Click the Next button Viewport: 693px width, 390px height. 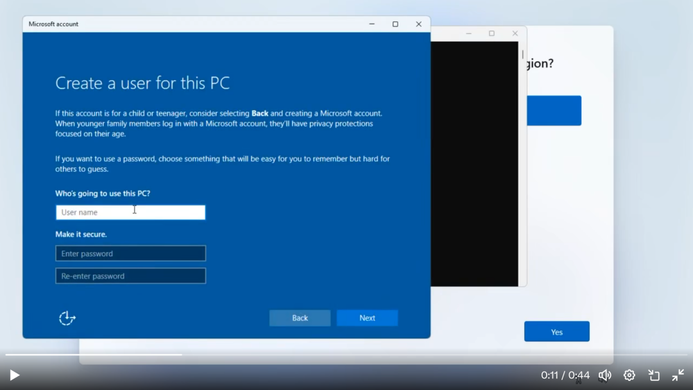coord(366,318)
